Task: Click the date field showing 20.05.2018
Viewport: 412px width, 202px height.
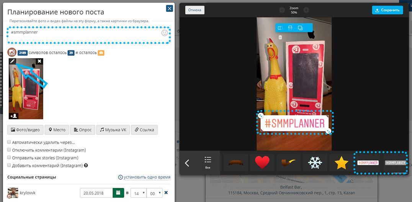Action: [x=96, y=193]
